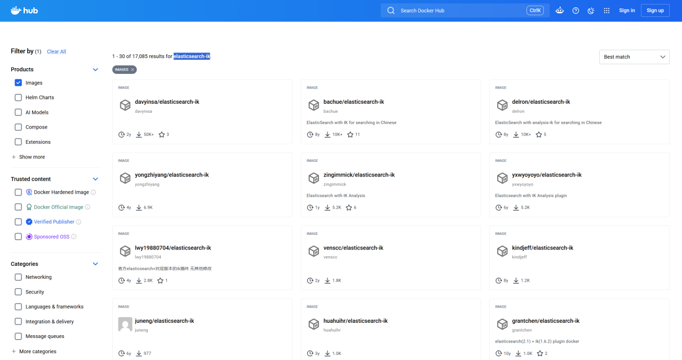Screen dimensions: 682x360
Task: Click the bachue/elasticsearch-ik cube icon
Action: pyautogui.click(x=314, y=106)
